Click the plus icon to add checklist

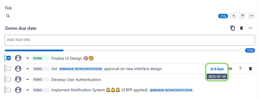click(x=234, y=16)
